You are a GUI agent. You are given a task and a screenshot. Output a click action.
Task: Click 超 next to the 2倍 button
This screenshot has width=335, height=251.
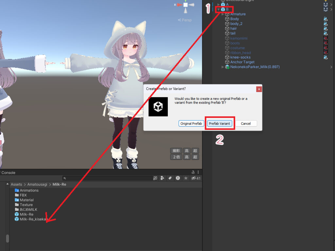[x=195, y=157]
